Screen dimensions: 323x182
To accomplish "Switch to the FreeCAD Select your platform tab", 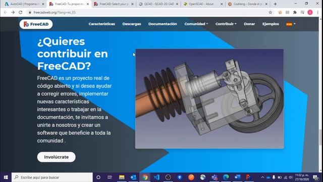I will click(x=113, y=4).
